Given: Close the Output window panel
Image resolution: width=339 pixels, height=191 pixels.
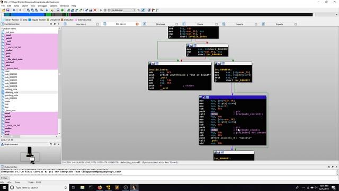Looking at the screenshot, I should point(336,167).
